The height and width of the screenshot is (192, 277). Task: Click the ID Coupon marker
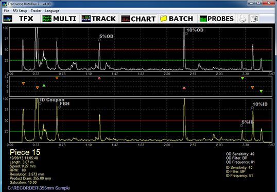click(40, 103)
